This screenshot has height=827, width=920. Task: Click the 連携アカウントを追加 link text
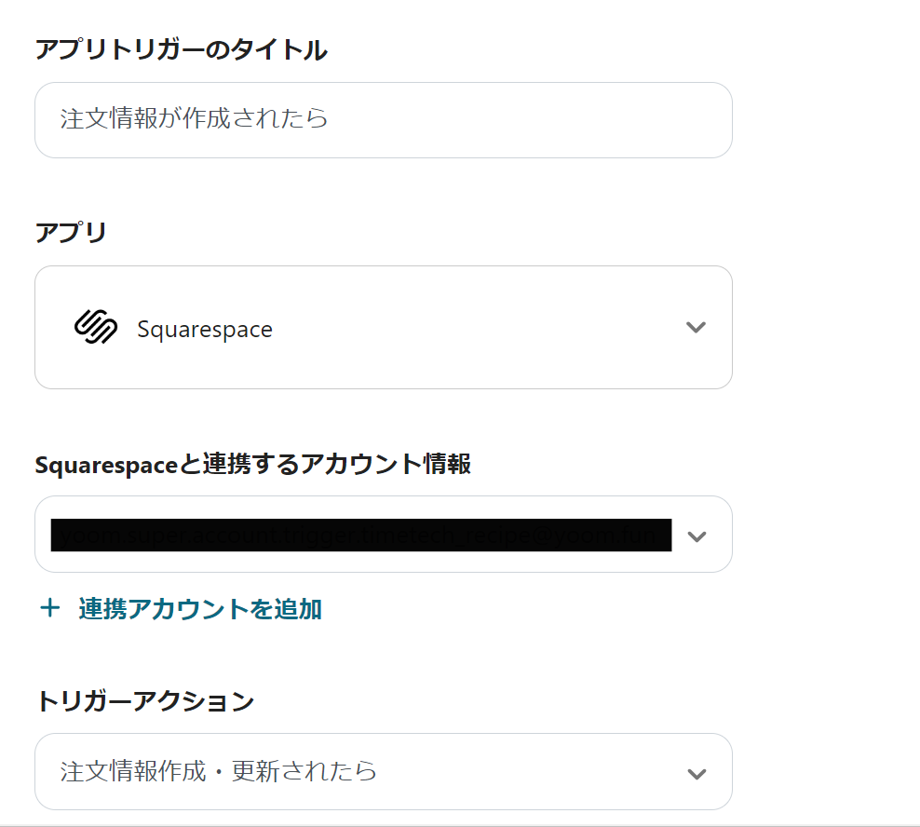(200, 609)
